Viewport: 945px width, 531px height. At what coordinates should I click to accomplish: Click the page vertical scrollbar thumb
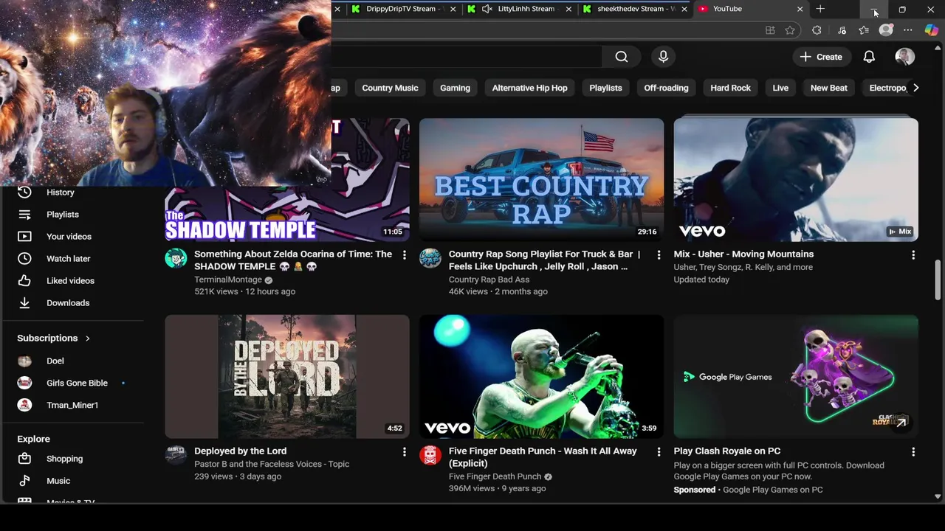tap(938, 280)
